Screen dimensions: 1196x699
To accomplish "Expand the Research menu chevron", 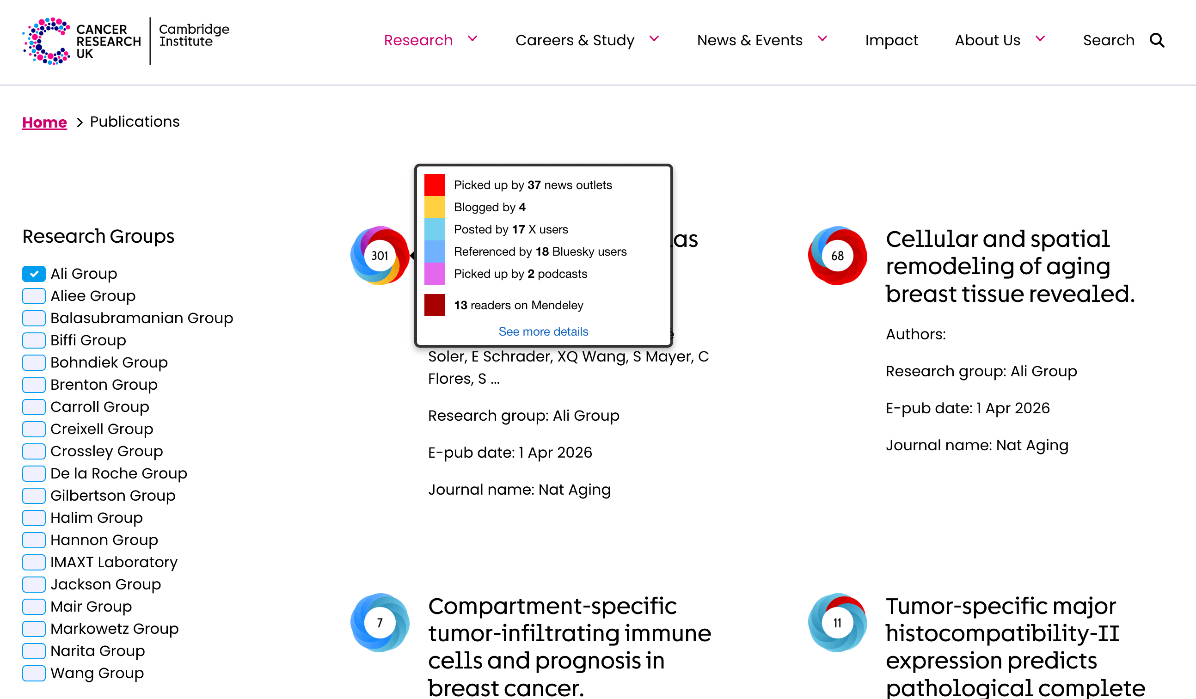I will [x=472, y=38].
